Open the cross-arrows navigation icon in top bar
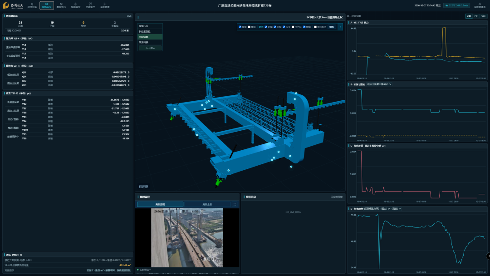This screenshot has height=276, width=490. click(x=76, y=5)
